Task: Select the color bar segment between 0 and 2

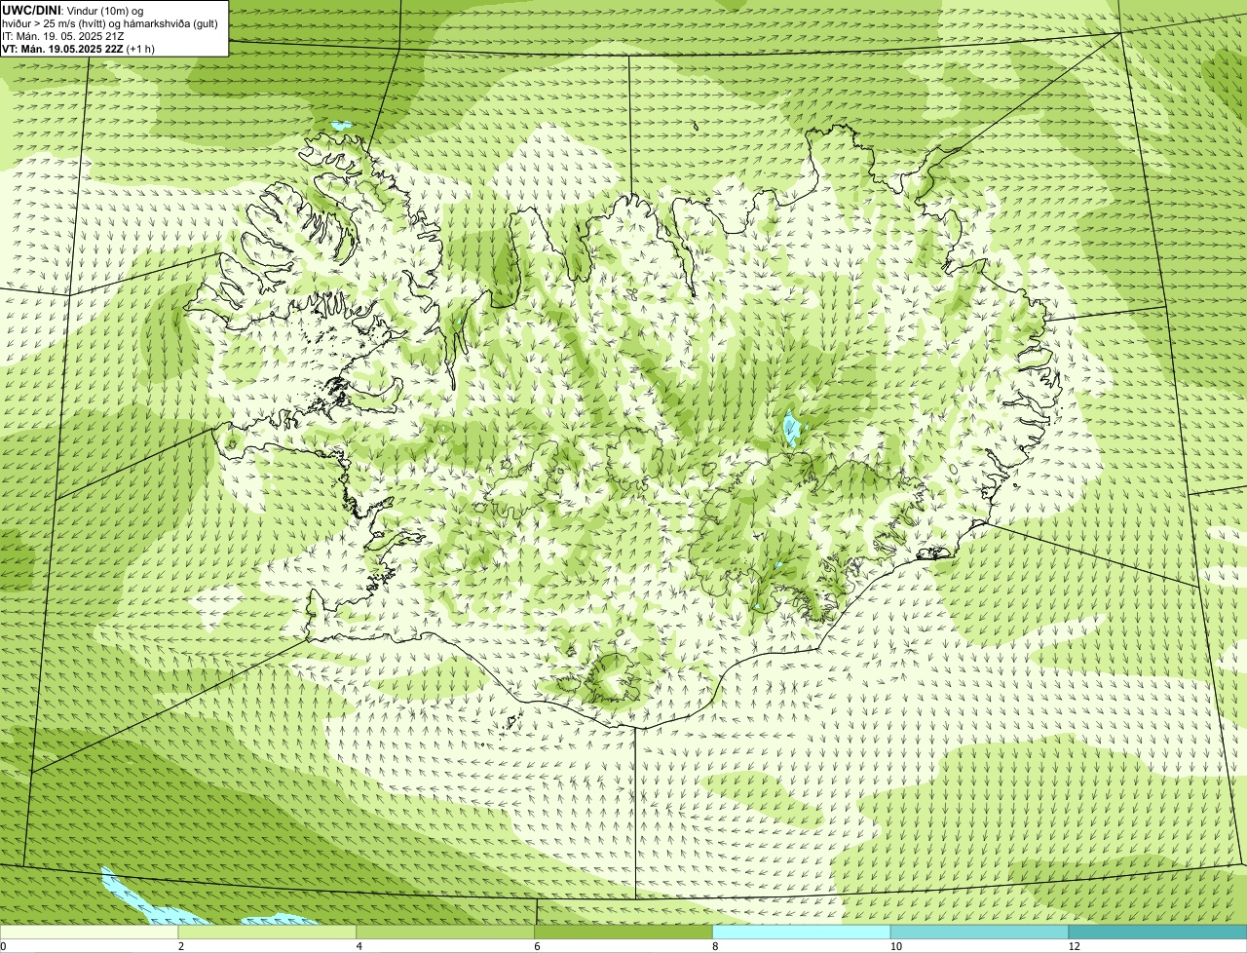Action: 90,932
